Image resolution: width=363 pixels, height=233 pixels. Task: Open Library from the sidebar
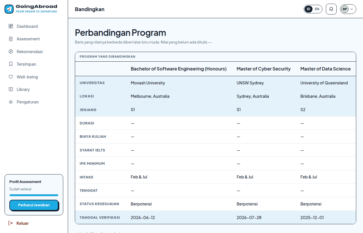point(34,90)
